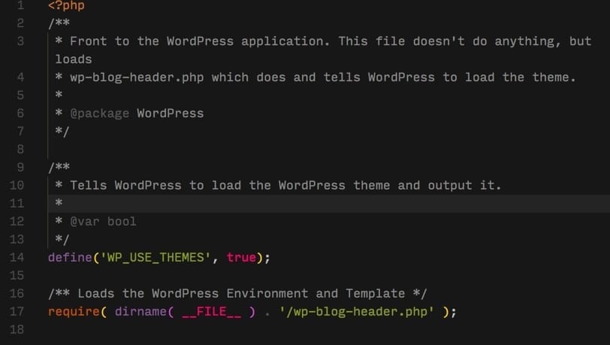Click 'Loads the WordPress Environment' comment

pos(192,293)
